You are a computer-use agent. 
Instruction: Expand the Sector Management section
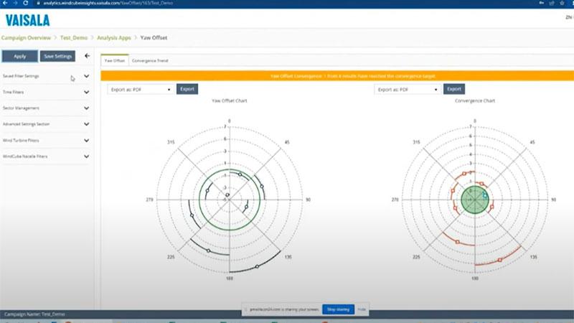(86, 108)
